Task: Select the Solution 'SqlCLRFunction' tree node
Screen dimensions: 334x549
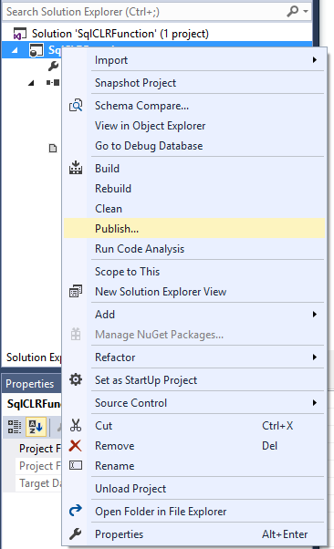Action: tap(120, 34)
